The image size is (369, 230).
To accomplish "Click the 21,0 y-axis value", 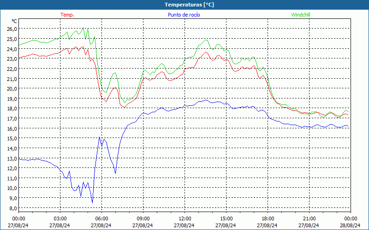I will (12, 79).
